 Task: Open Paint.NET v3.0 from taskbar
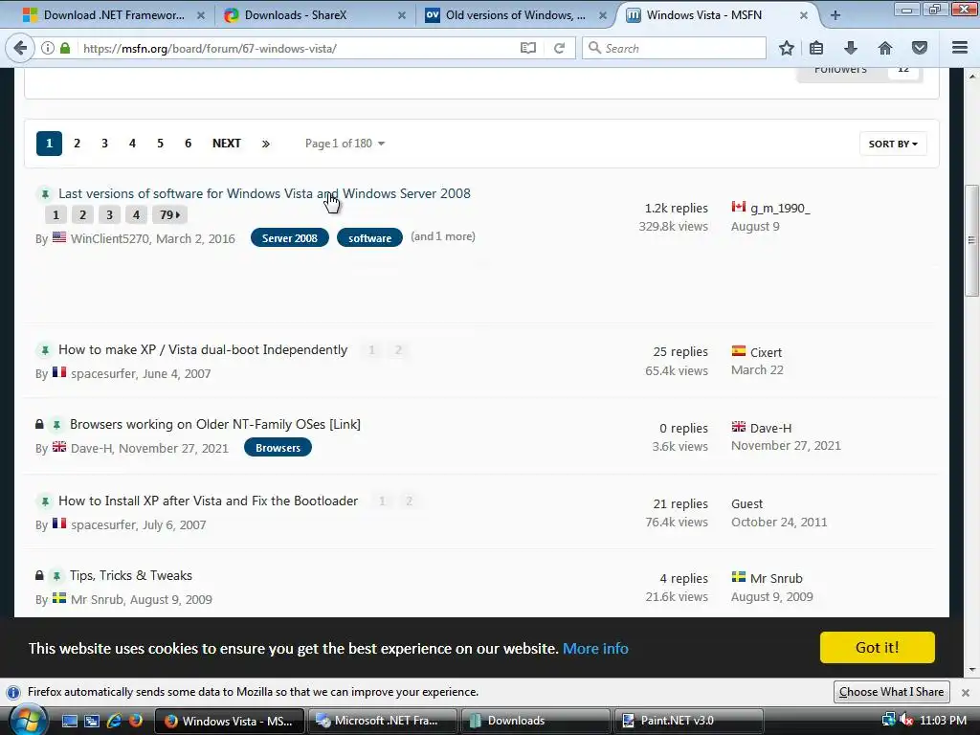pyautogui.click(x=689, y=721)
